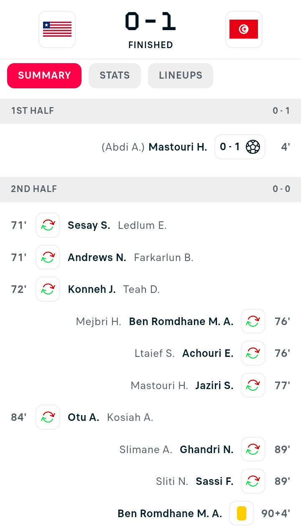Screen dimensions: 301x528
Task: Tap substitution icon next to Sassi F.
Action: click(253, 481)
